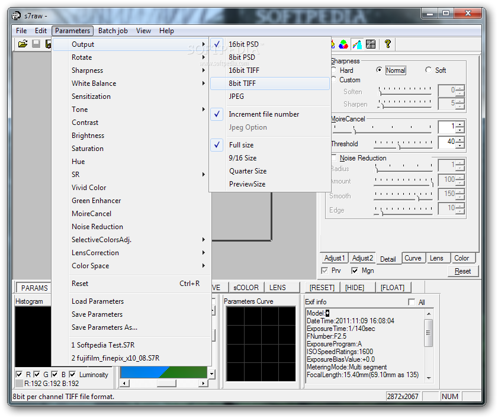Click the [RESET] panel button
This screenshot has height=418, width=498.
[322, 288]
